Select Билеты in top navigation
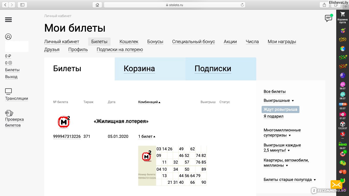The height and width of the screenshot is (196, 349). 99,42
